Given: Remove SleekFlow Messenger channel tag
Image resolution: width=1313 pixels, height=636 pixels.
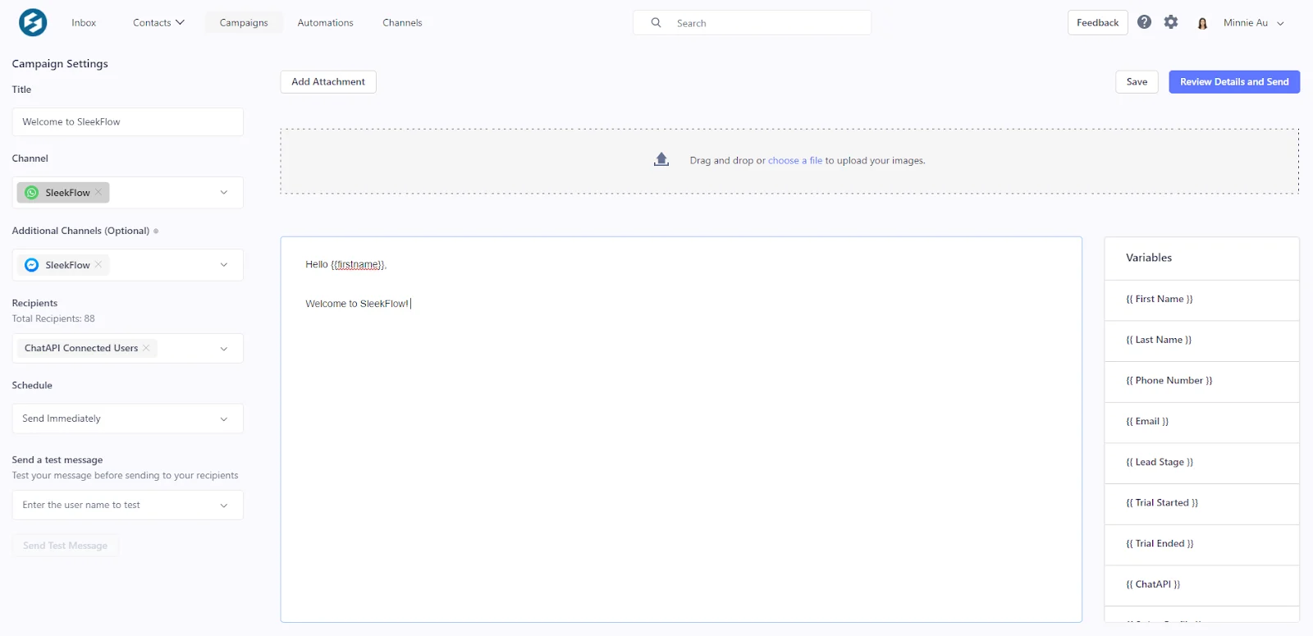Looking at the screenshot, I should (x=98, y=264).
